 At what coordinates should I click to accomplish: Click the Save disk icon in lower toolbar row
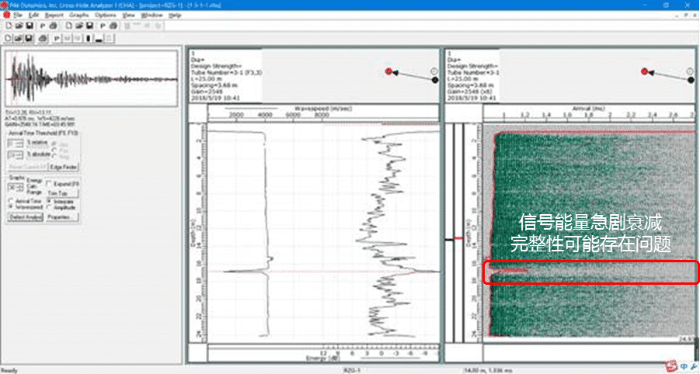point(28,37)
